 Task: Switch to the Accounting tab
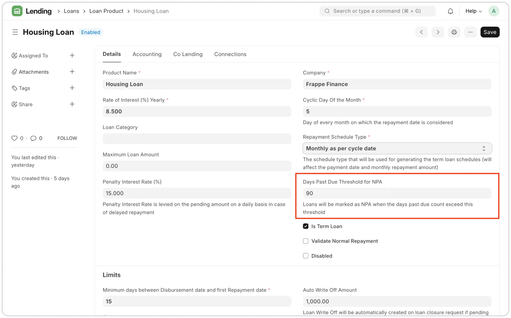click(x=147, y=54)
